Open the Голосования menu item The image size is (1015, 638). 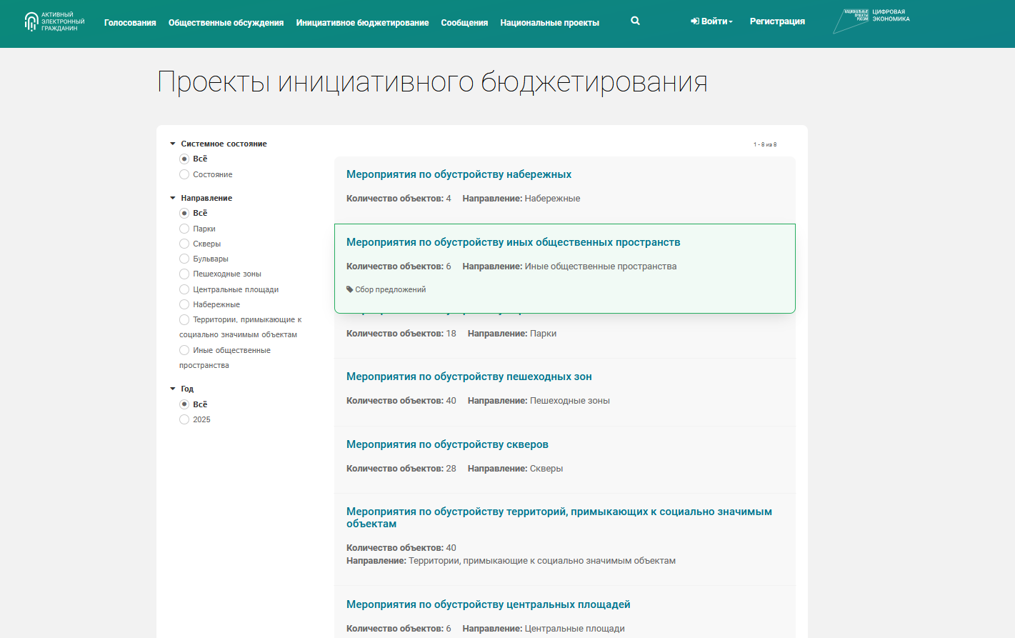tap(130, 23)
